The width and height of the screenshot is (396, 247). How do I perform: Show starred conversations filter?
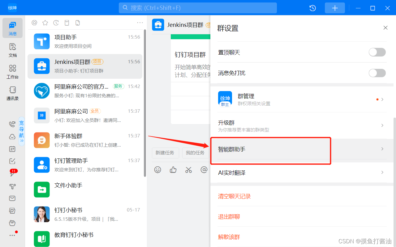click(x=45, y=23)
